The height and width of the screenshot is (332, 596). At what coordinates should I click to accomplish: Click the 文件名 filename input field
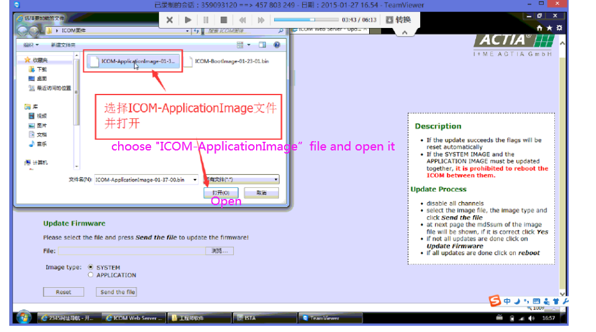pyautogui.click(x=142, y=180)
